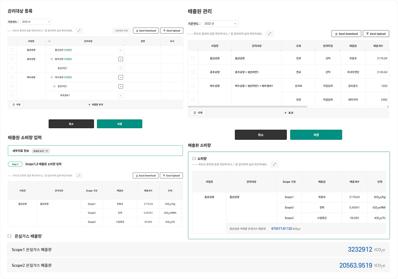Click the 입력타입 column header
The height and width of the screenshot is (279, 398).
pyautogui.click(x=328, y=46)
